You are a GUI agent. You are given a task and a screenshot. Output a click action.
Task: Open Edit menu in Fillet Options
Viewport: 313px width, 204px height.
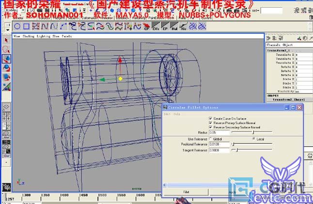pyautogui.click(x=167, y=114)
